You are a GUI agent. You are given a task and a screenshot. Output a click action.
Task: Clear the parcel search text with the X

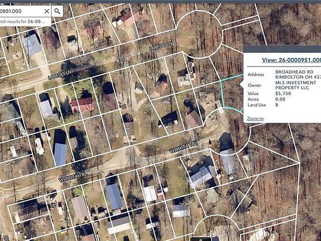pos(47,11)
